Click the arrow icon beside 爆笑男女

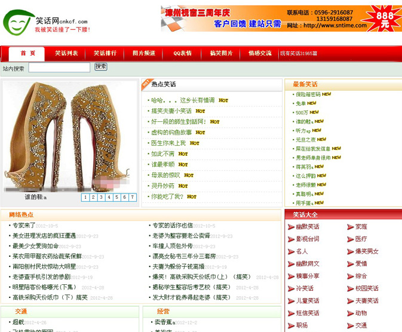[x=350, y=251]
